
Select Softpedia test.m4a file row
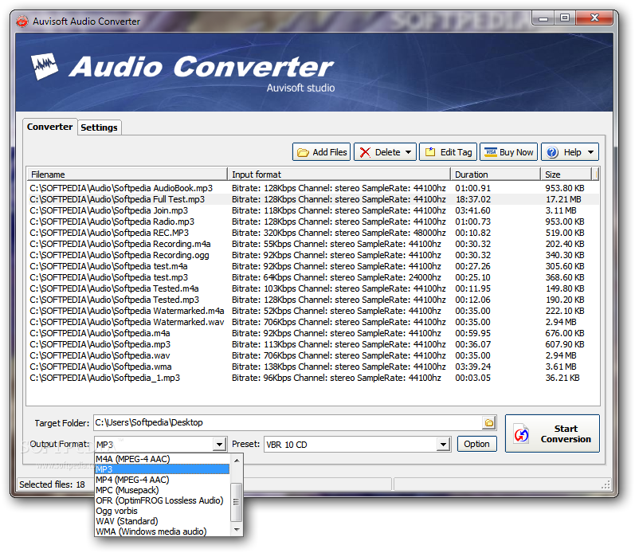click(312, 266)
